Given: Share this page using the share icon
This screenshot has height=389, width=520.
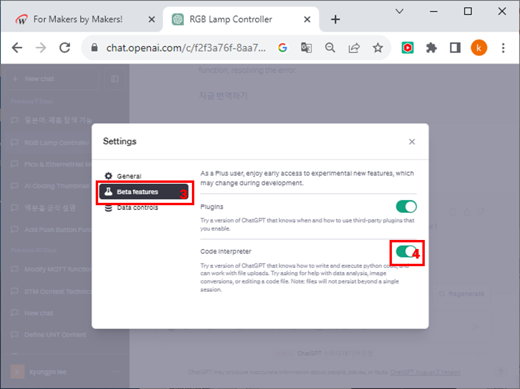Looking at the screenshot, I should tap(354, 48).
